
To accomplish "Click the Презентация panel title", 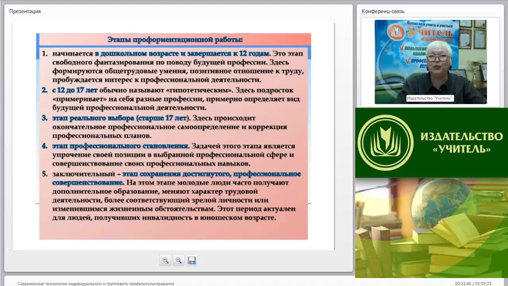I will [x=25, y=11].
